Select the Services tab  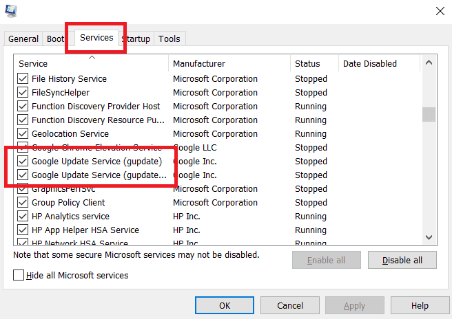96,38
